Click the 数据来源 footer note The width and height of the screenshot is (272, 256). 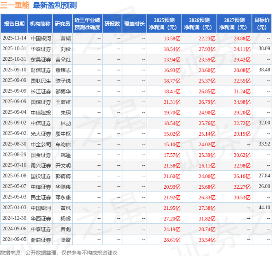tap(59, 252)
